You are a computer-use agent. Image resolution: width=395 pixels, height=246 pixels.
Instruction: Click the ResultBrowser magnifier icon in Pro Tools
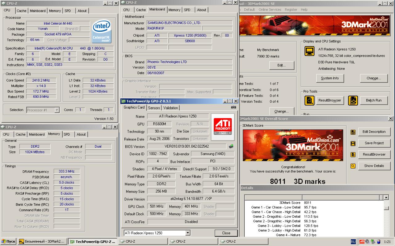[x=310, y=100]
